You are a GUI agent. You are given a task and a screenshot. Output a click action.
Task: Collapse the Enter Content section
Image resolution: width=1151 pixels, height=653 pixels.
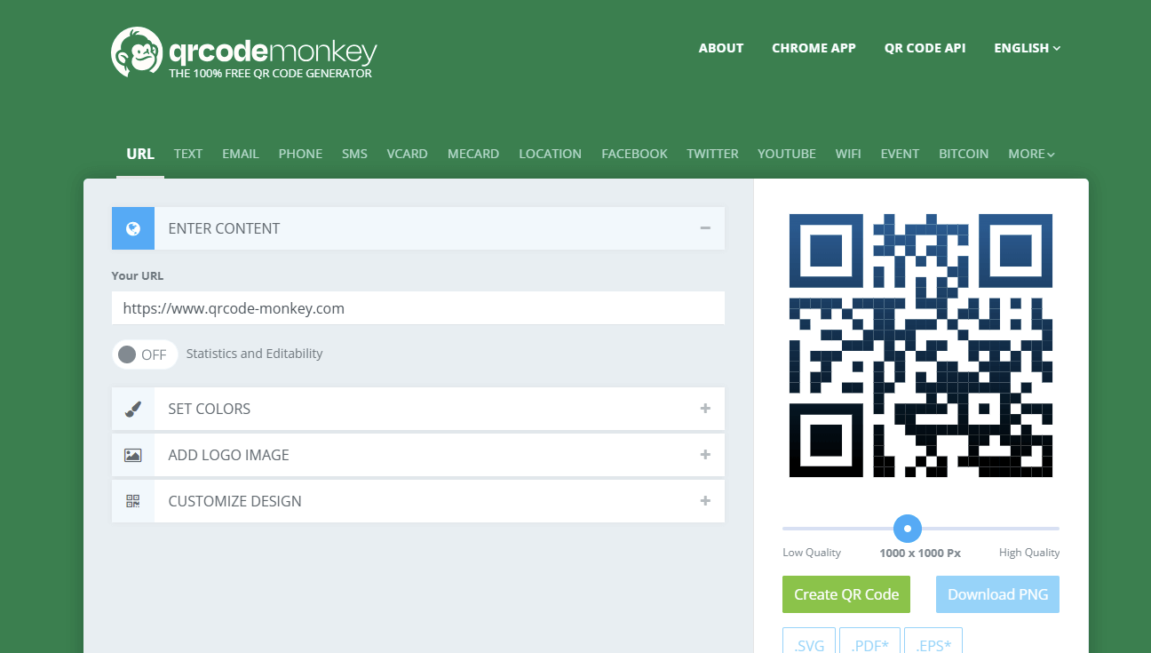point(705,228)
